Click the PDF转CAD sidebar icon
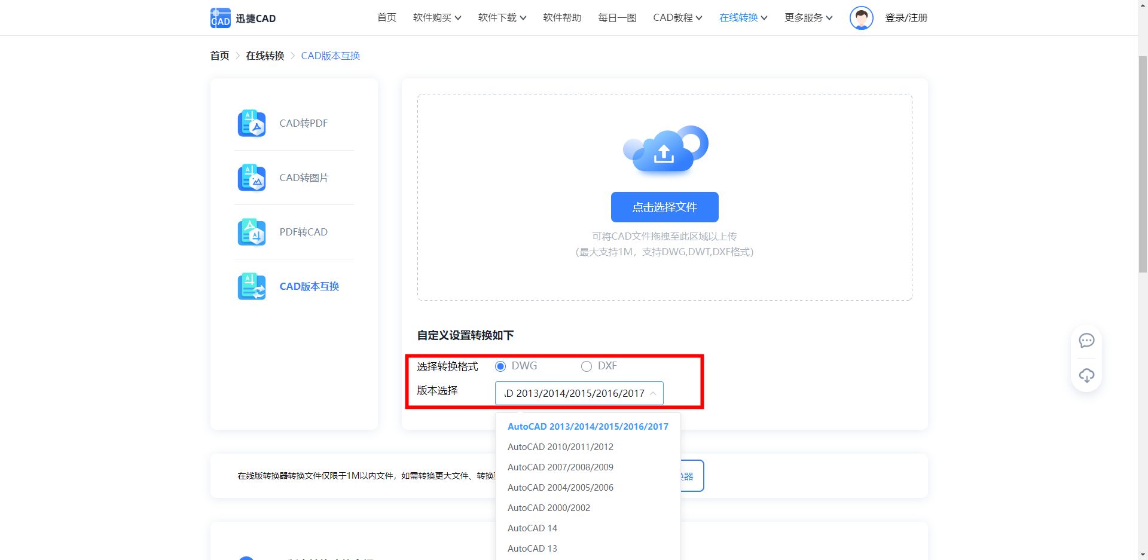 point(252,232)
